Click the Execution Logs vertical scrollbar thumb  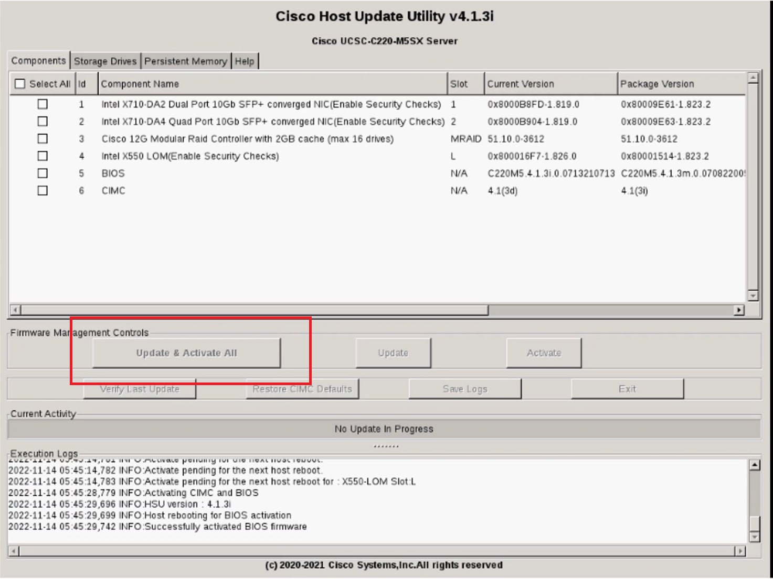755,523
